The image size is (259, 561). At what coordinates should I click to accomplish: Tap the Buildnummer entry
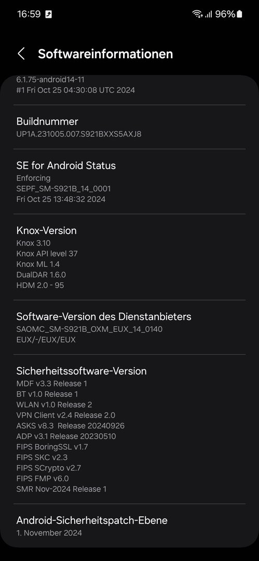(x=130, y=127)
